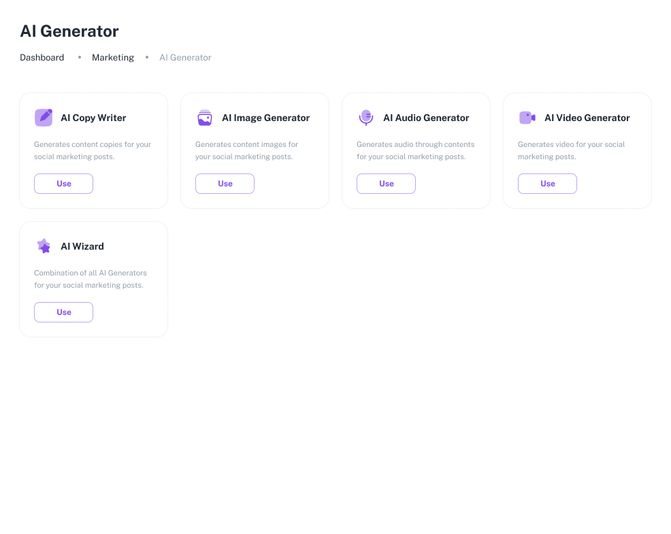
Task: Click the AI Image Generator card title
Action: tap(265, 118)
